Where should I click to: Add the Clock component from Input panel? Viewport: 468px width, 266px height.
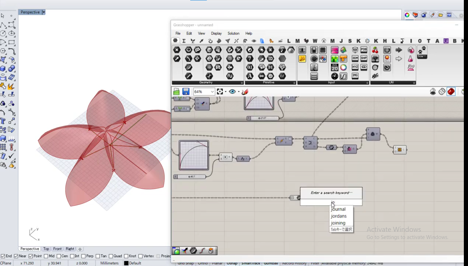(334, 76)
